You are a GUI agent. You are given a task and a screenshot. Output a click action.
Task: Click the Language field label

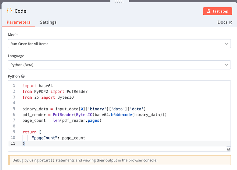(16, 56)
